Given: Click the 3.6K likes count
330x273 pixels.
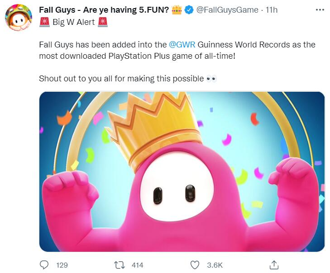Looking at the screenshot, I should [x=215, y=265].
